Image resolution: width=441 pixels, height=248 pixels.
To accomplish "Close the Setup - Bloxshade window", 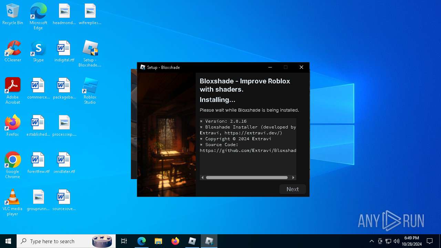I will [301, 67].
